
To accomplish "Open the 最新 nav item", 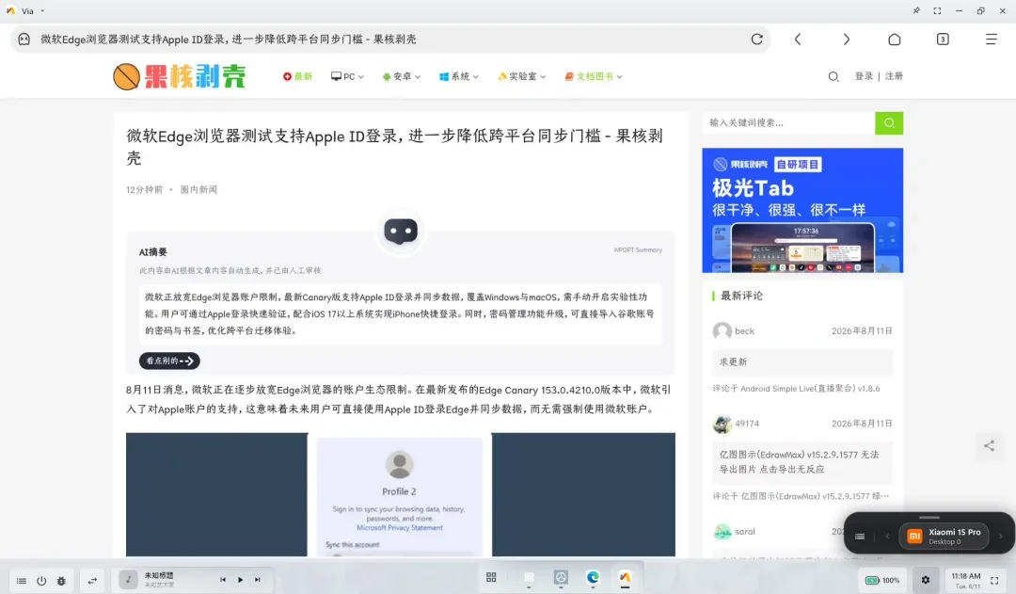I will coord(297,76).
